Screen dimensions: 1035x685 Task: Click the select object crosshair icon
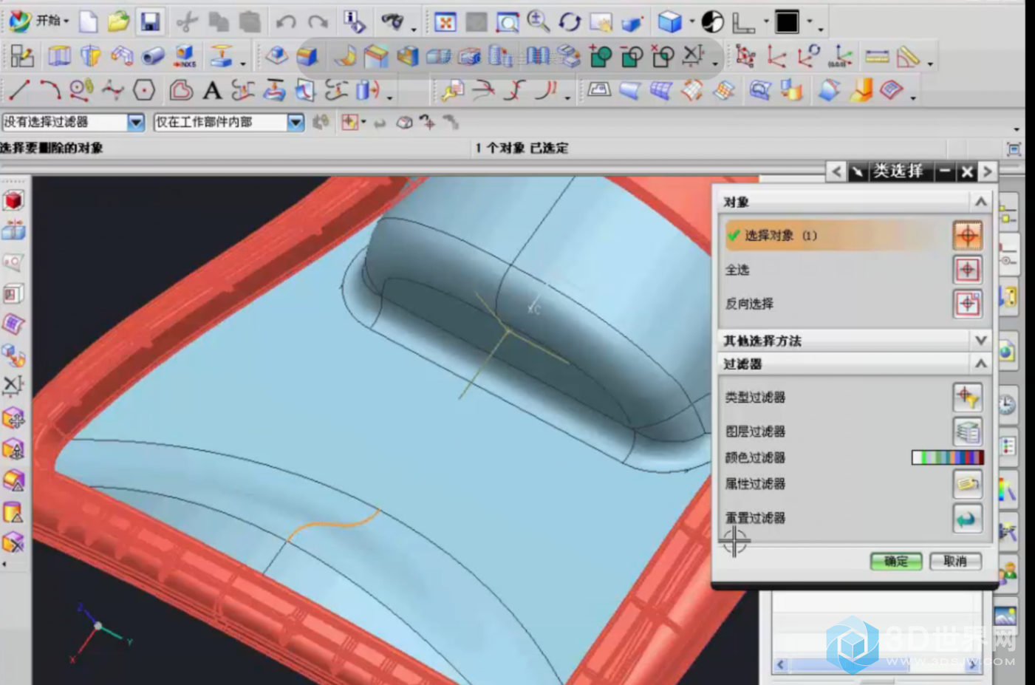(x=967, y=236)
